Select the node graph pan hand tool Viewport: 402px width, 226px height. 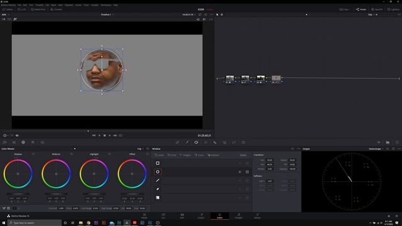[222, 14]
